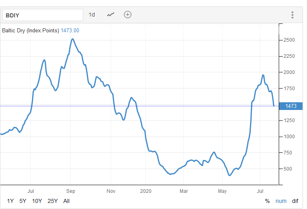Click the 1250 y-axis label
This screenshot has height=209, width=307.
(x=289, y=120)
